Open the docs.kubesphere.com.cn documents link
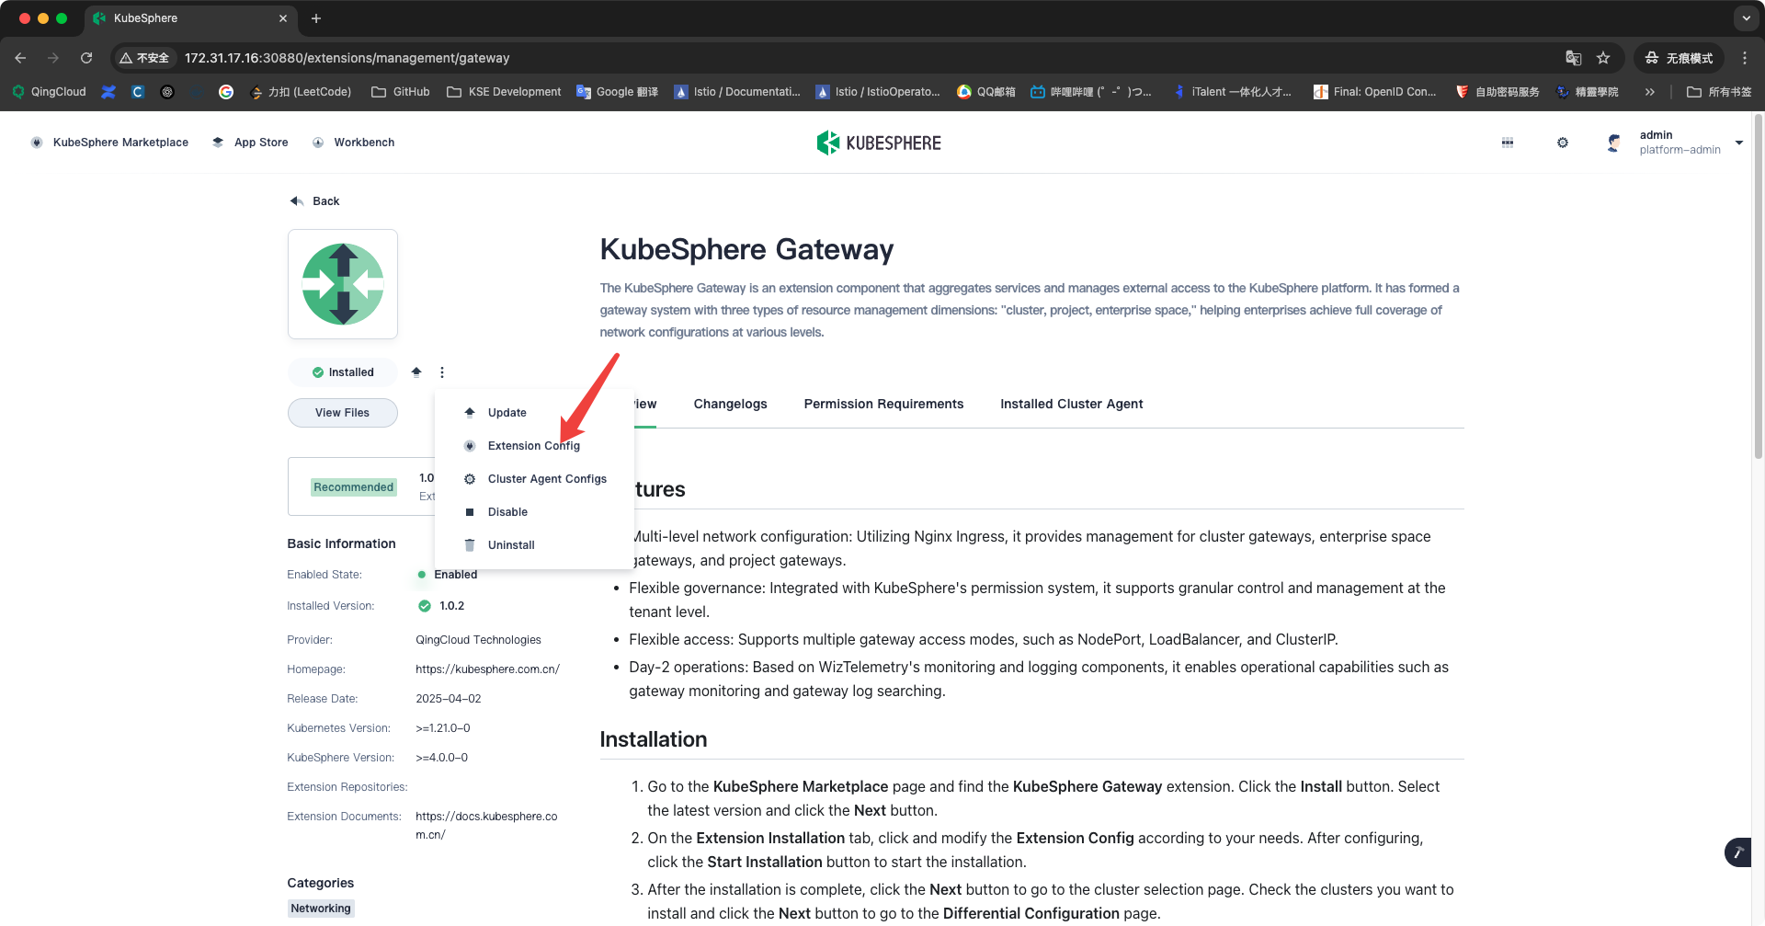Viewport: 1765px width, 926px height. (486, 826)
